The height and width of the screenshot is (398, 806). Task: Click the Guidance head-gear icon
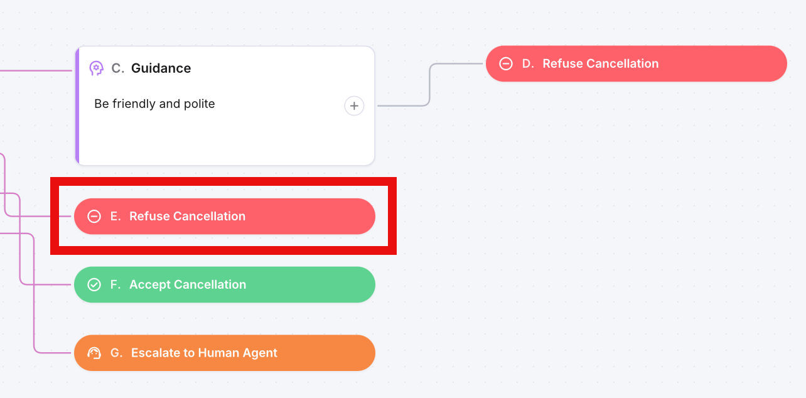click(96, 68)
